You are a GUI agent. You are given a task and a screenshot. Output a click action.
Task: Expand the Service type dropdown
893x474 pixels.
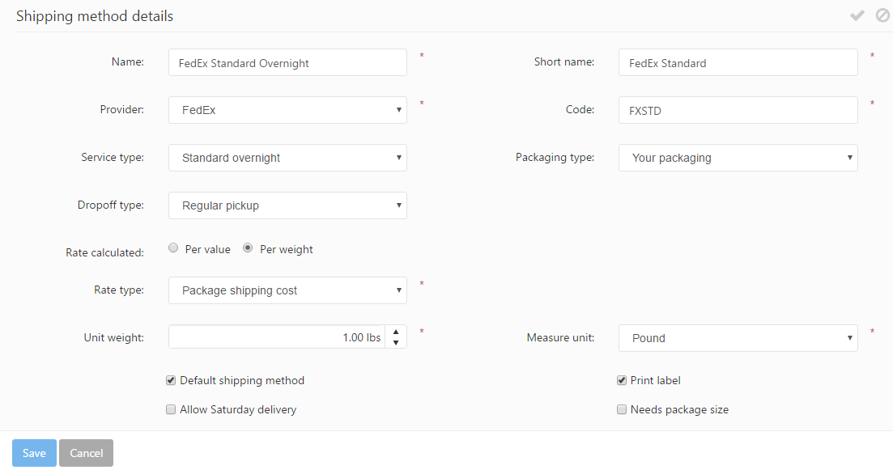pyautogui.click(x=287, y=158)
